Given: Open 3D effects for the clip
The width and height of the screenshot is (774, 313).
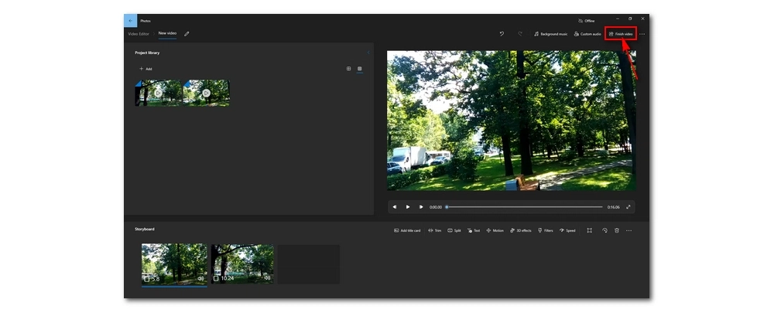Looking at the screenshot, I should pos(521,230).
